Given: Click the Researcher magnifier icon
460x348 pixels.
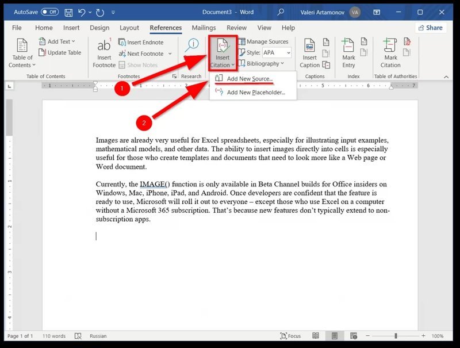Looking at the screenshot, I should pos(192,45).
